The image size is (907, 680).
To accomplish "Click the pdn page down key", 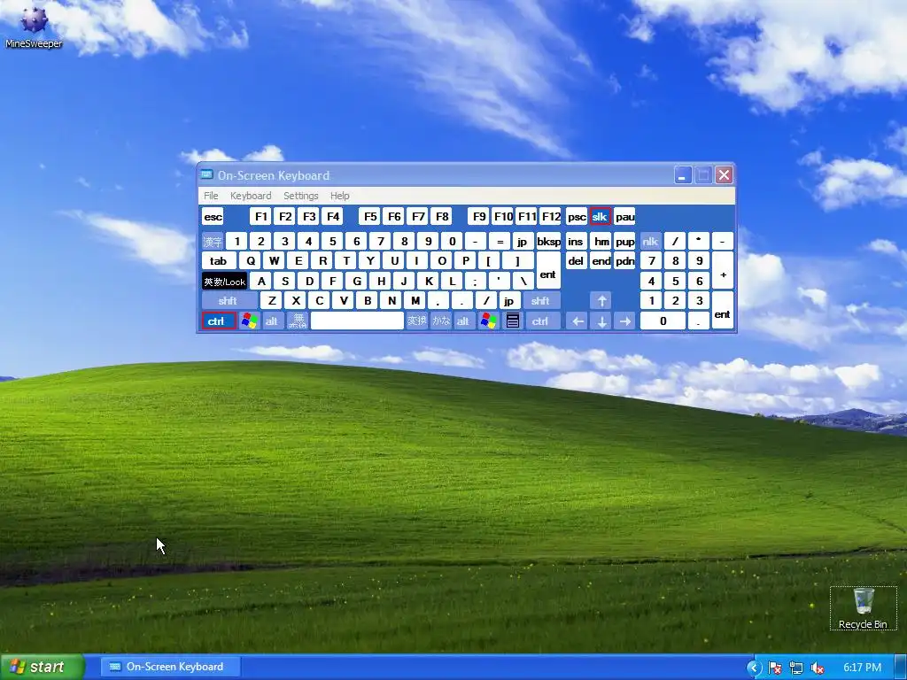I will [624, 261].
